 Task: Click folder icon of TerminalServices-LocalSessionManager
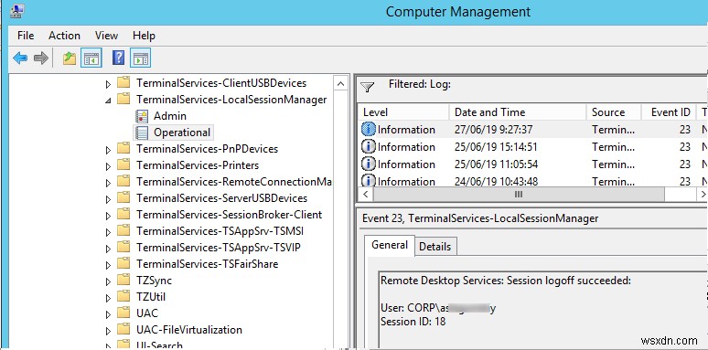click(x=123, y=99)
